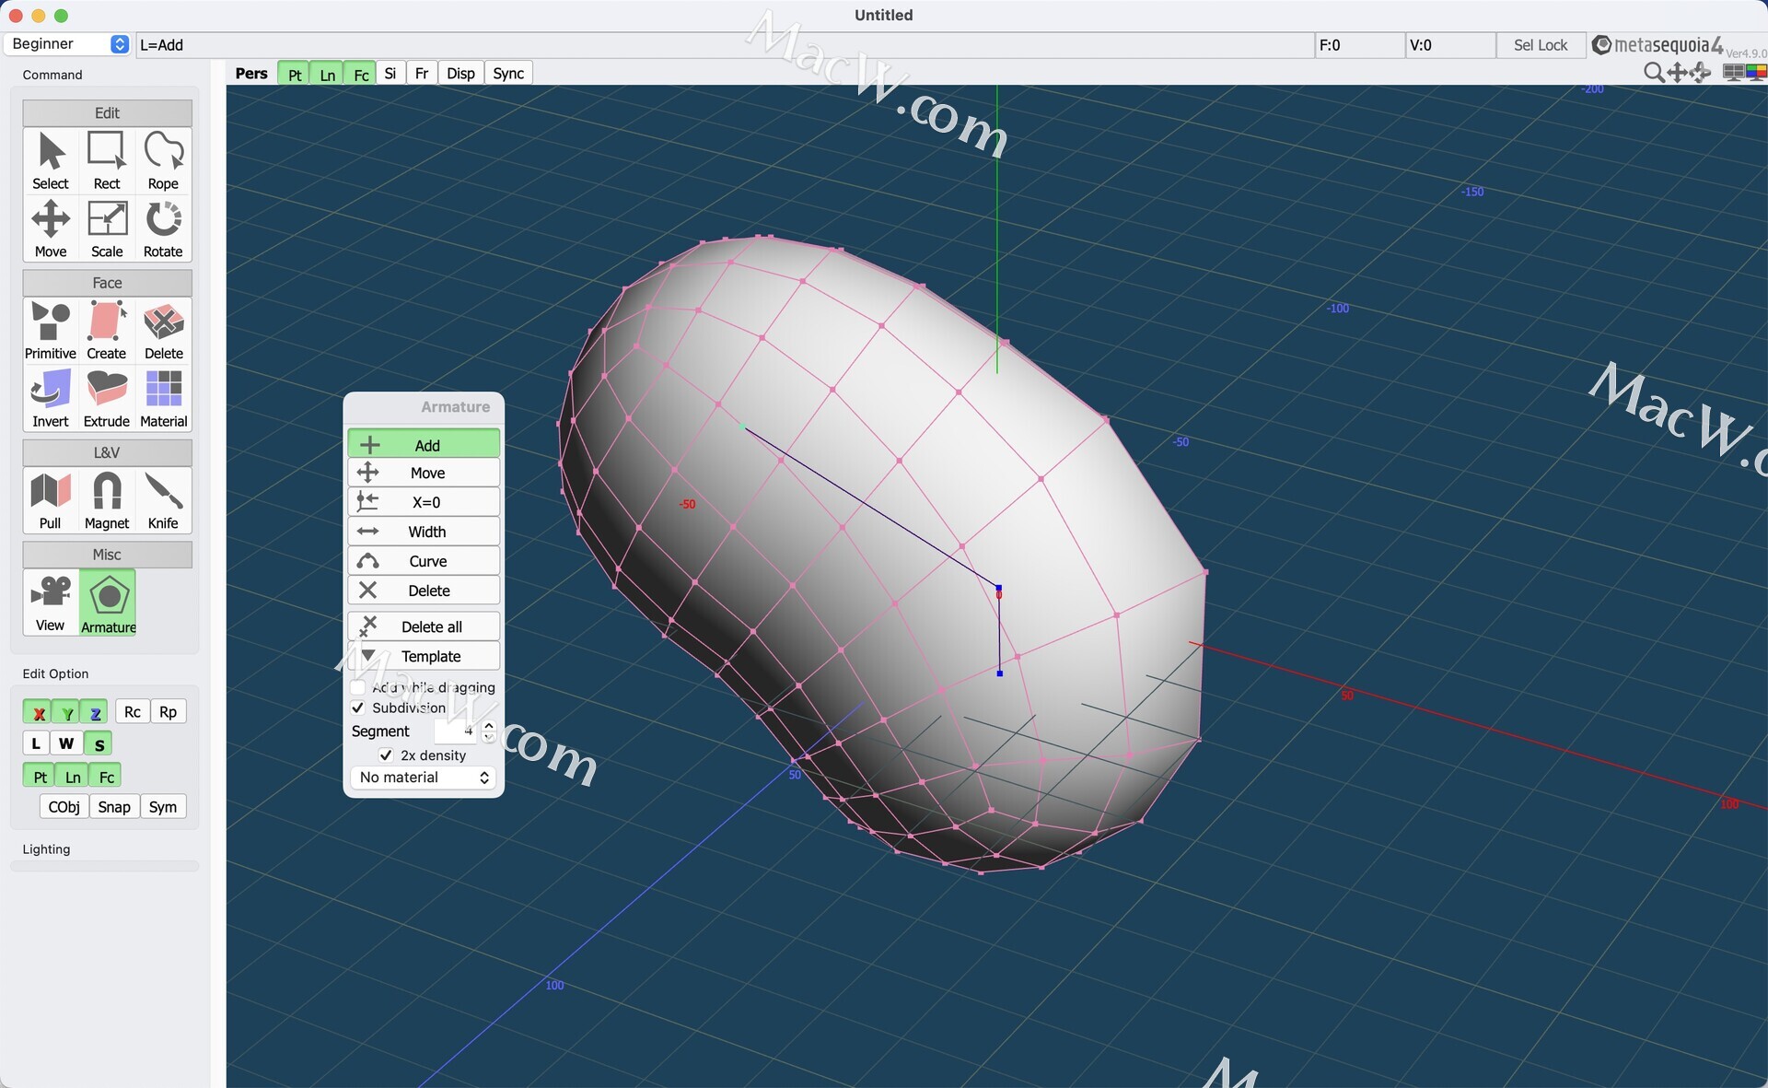Click the Sym button
The height and width of the screenshot is (1088, 1768).
[163, 807]
